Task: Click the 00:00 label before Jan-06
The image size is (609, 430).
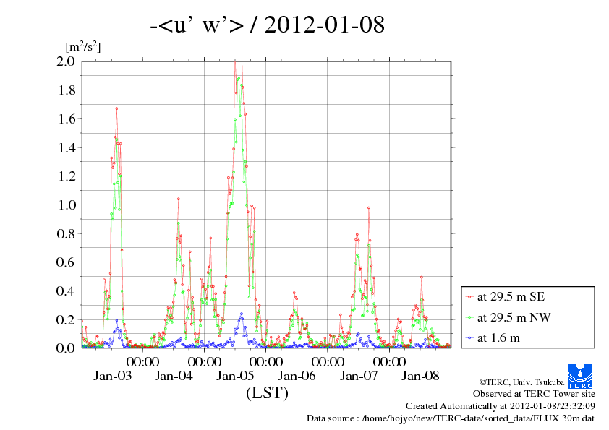Action: (266, 362)
